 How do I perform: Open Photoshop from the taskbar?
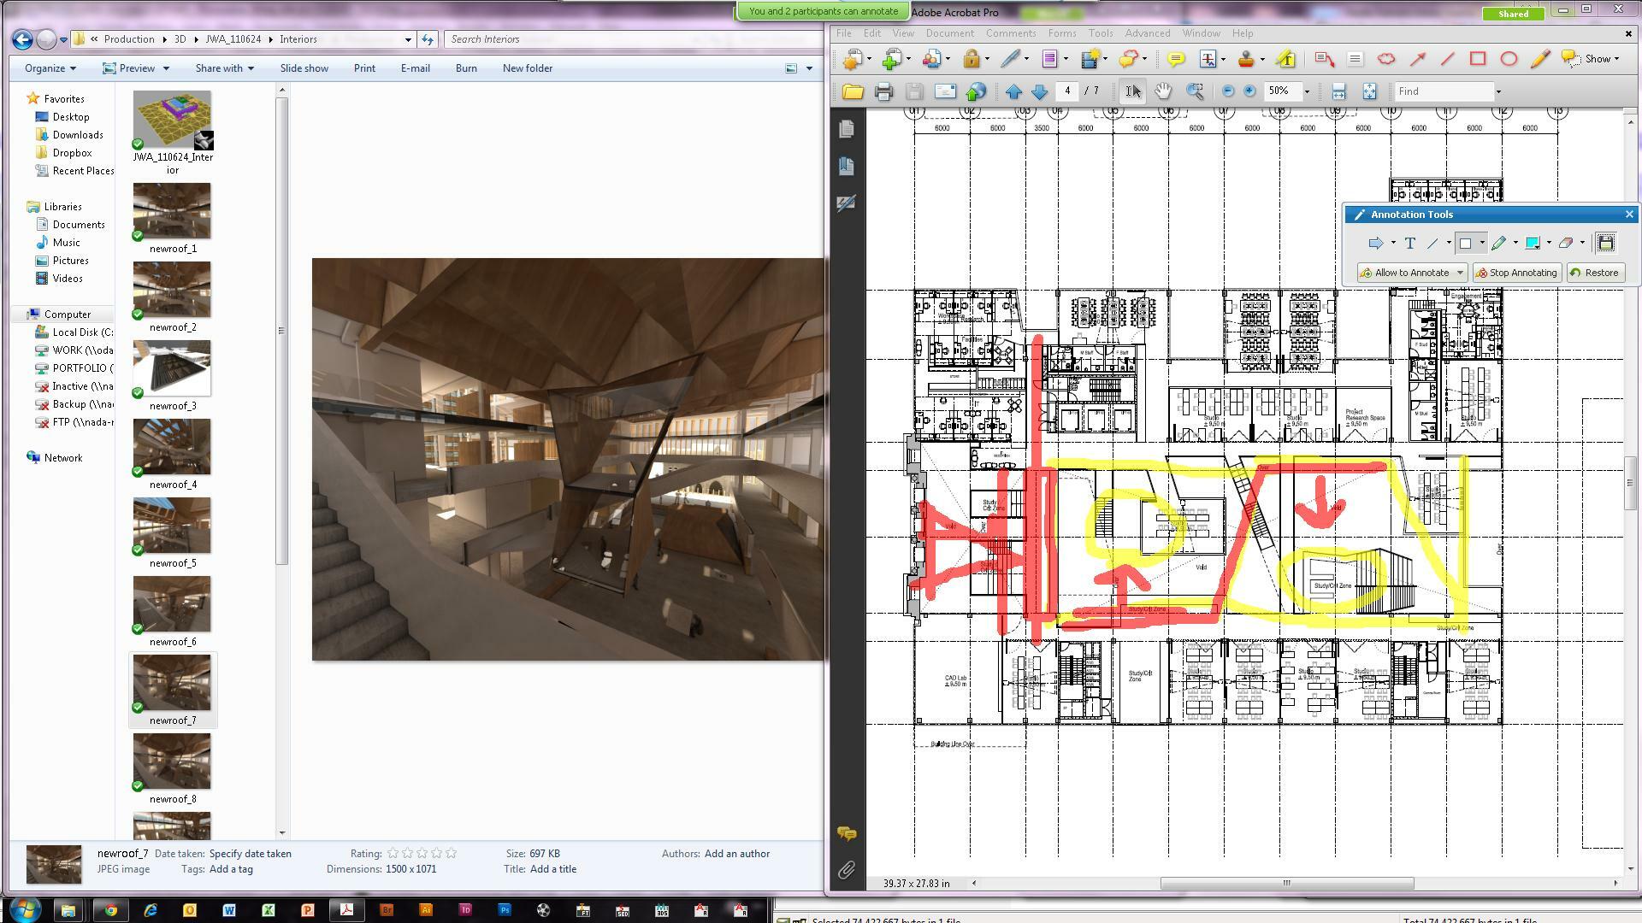504,910
